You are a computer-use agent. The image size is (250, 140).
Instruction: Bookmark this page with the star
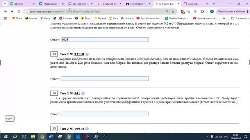pyautogui.click(x=173, y=11)
